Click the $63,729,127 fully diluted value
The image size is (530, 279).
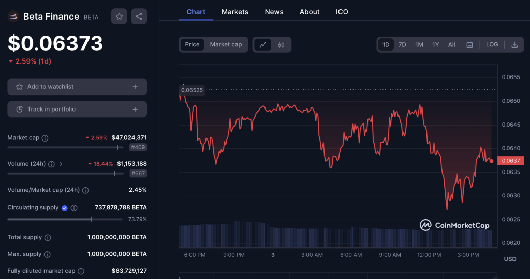[x=129, y=271]
